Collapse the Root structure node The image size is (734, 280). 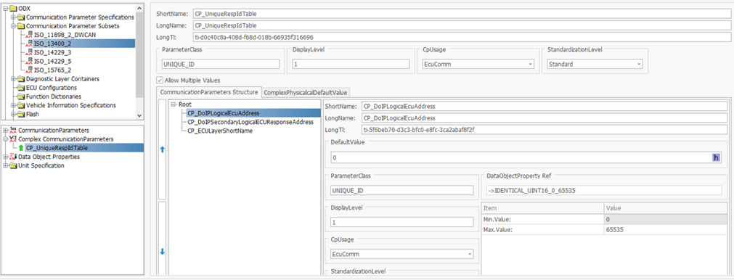pyautogui.click(x=174, y=104)
